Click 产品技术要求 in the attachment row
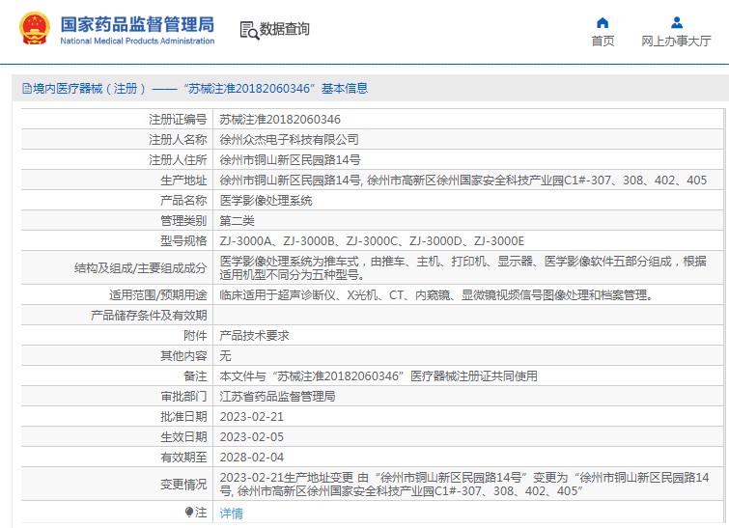 pyautogui.click(x=254, y=335)
